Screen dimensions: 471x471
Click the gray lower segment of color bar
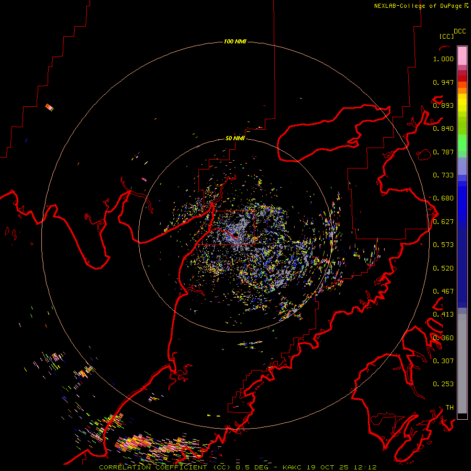click(462, 364)
